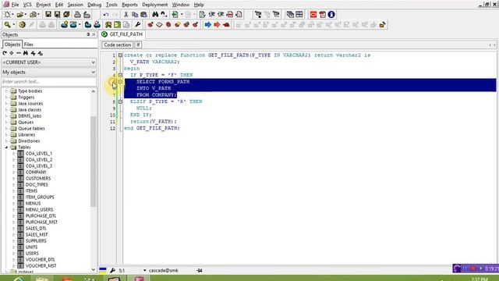Click the orange lock icon ending second toolbar
Screen dimensions: 499x281
[382, 24]
